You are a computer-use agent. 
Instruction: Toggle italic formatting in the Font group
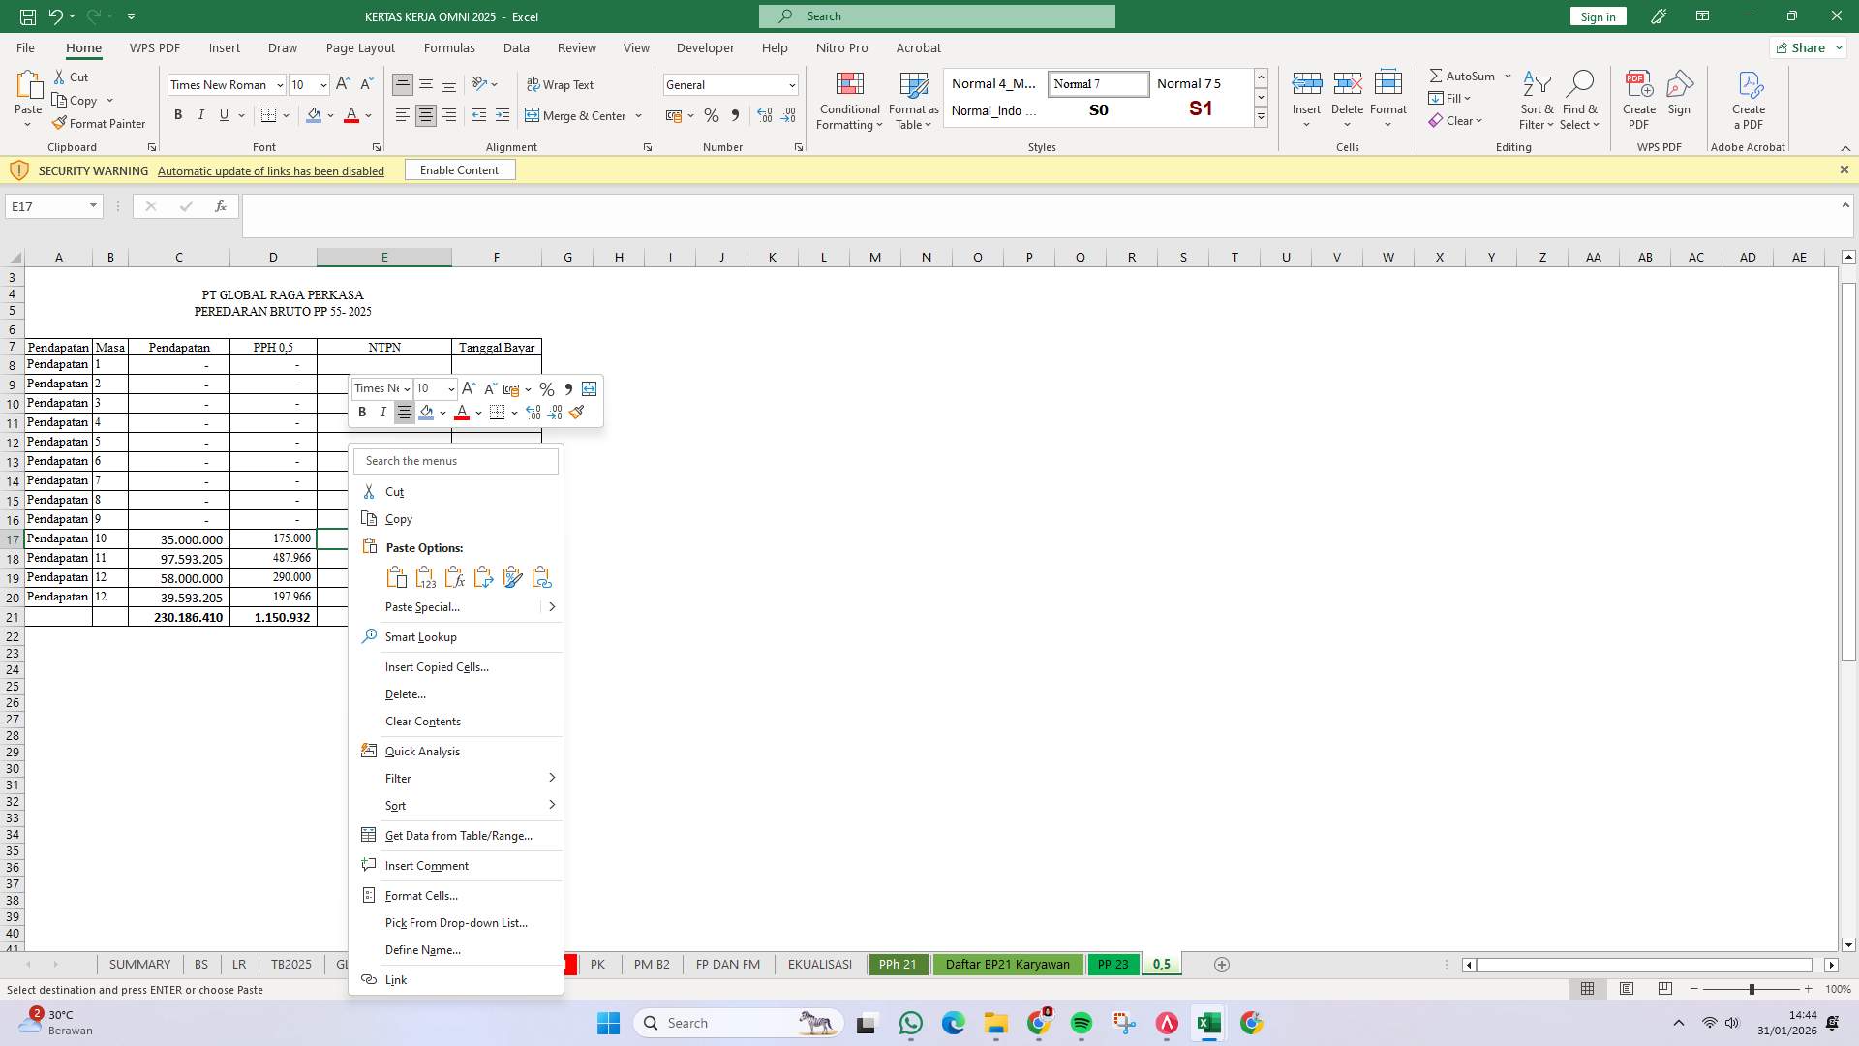(x=201, y=115)
